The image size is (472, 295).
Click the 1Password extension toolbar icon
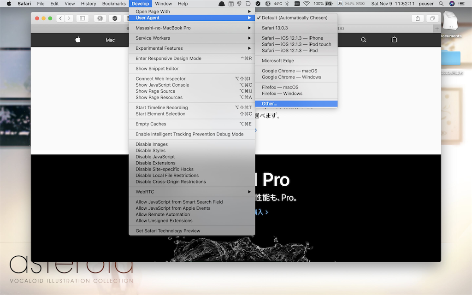[100, 18]
